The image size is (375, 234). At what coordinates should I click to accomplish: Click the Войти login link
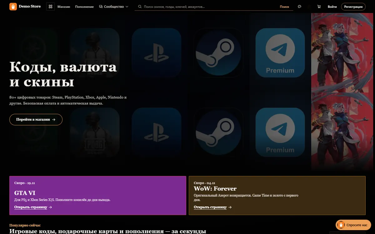[x=332, y=7]
